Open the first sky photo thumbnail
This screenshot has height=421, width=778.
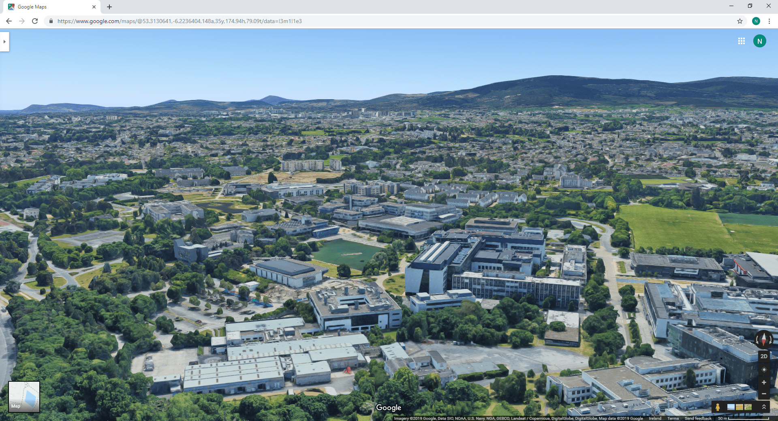[x=731, y=407]
